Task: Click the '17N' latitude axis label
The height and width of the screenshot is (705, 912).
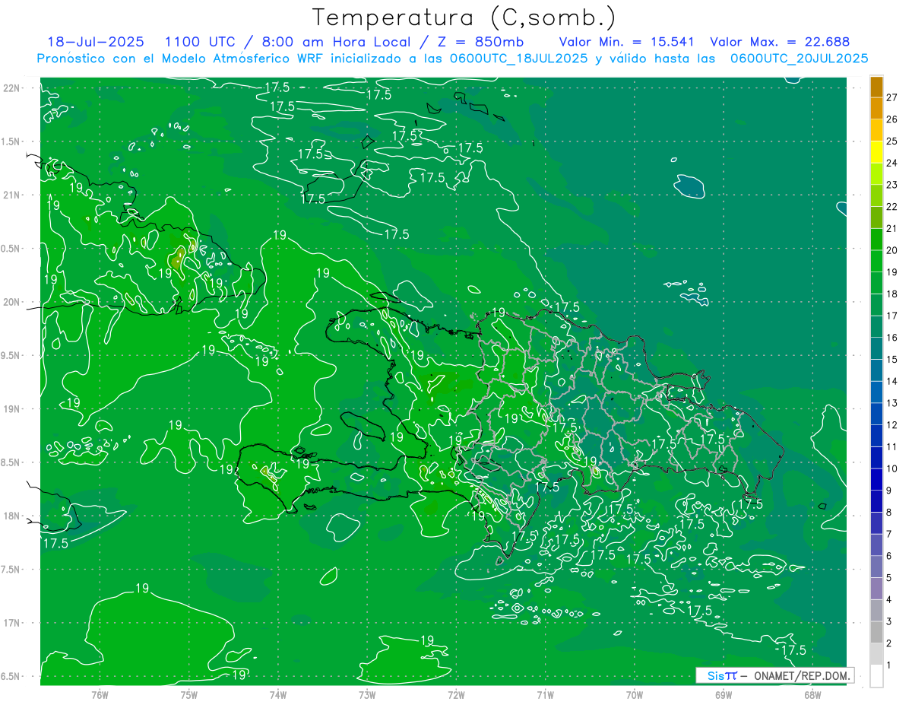Action: (11, 623)
